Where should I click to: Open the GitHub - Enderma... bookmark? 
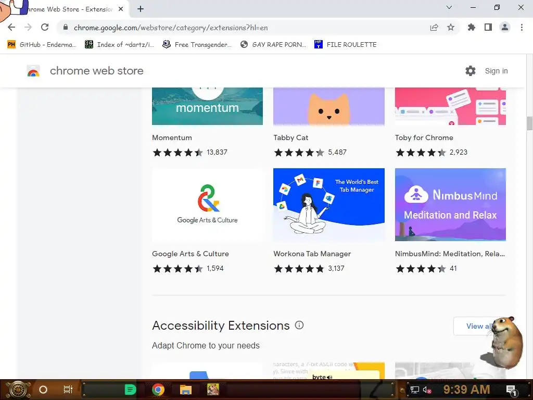(42, 45)
